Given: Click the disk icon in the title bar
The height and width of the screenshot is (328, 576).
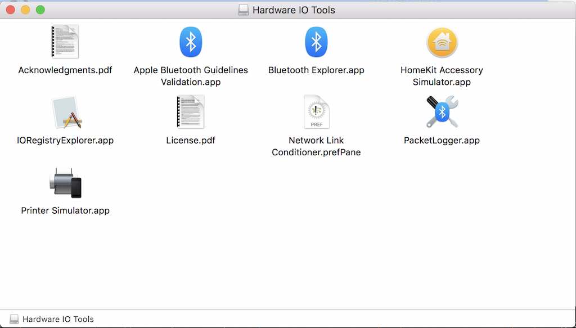Looking at the screenshot, I should 243,10.
